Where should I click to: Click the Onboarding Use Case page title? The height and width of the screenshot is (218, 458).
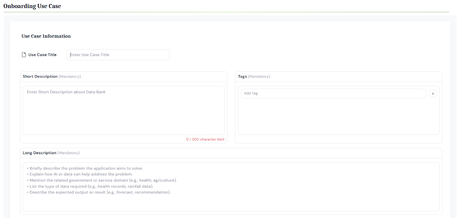pyautogui.click(x=32, y=6)
